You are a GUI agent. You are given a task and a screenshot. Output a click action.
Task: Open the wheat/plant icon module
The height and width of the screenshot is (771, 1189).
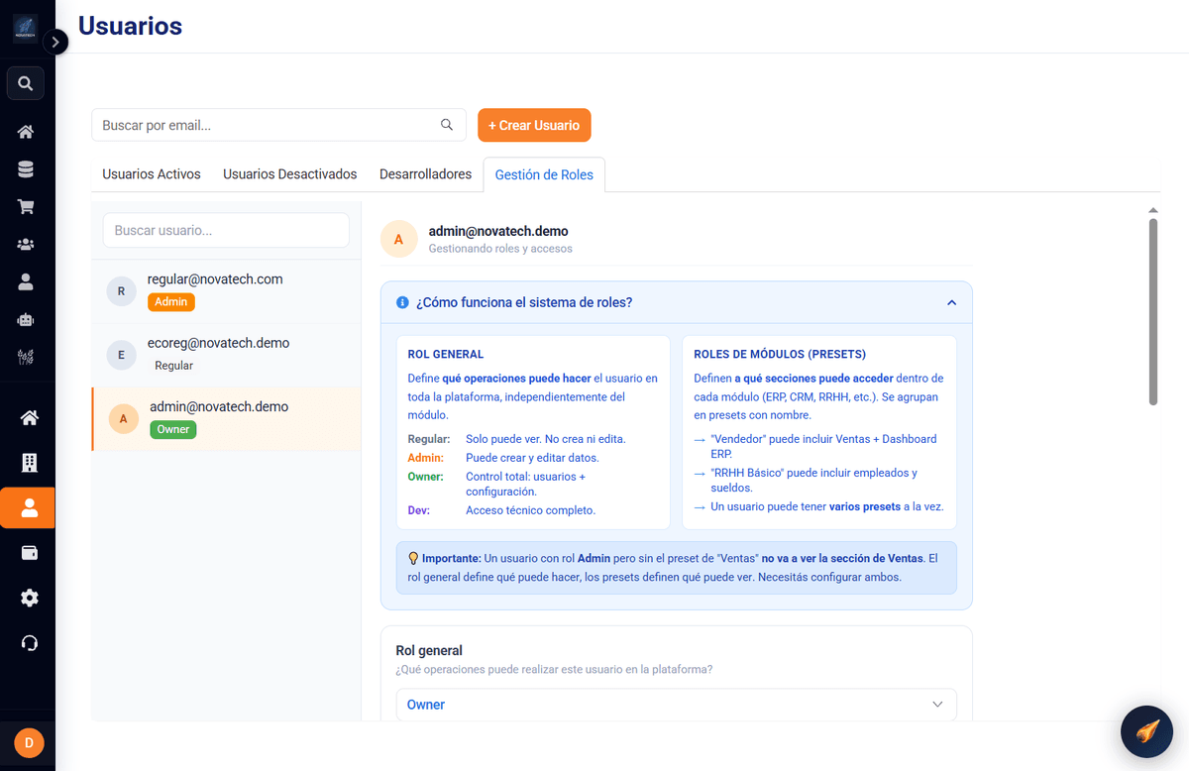[26, 357]
